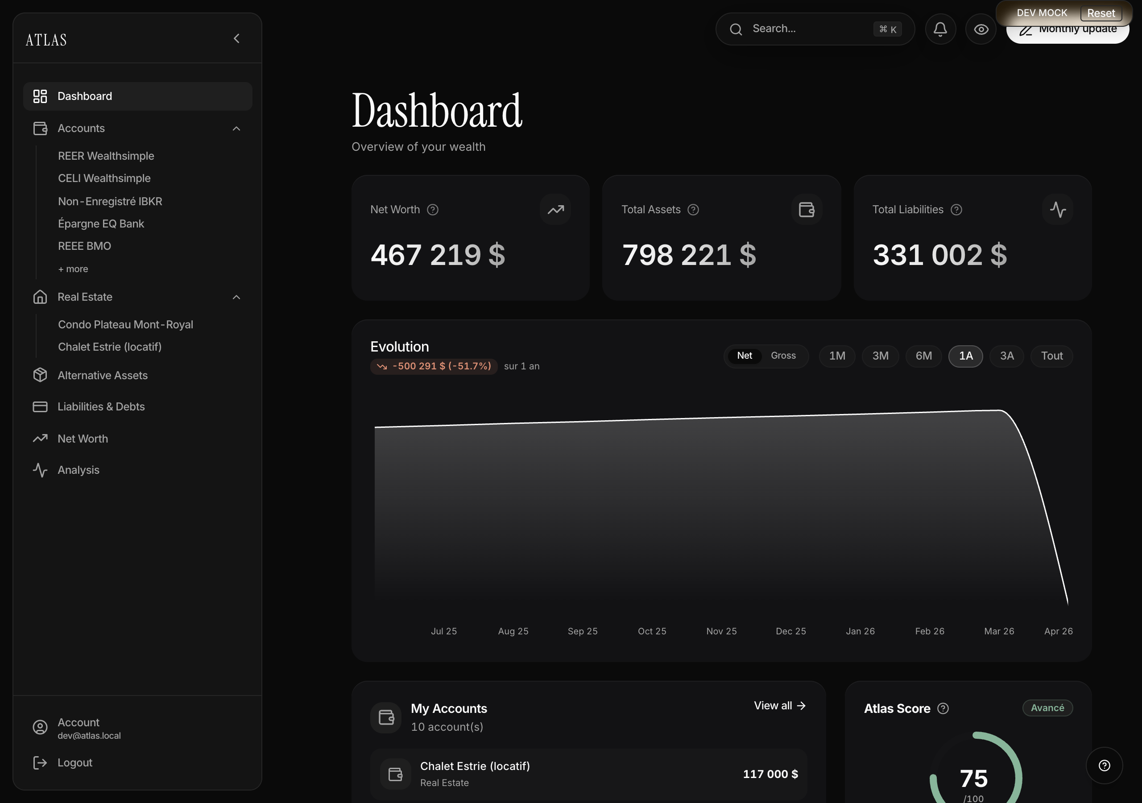Viewport: 1142px width, 803px height.
Task: Click the Monthly update button
Action: (1068, 32)
